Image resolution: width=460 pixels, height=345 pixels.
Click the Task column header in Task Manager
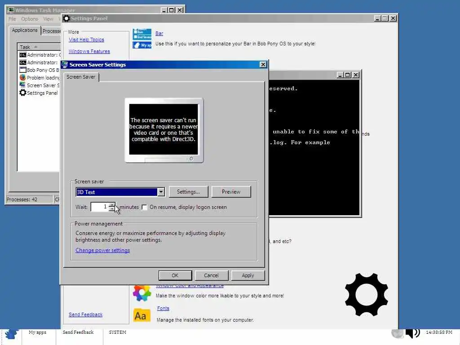tap(39, 47)
